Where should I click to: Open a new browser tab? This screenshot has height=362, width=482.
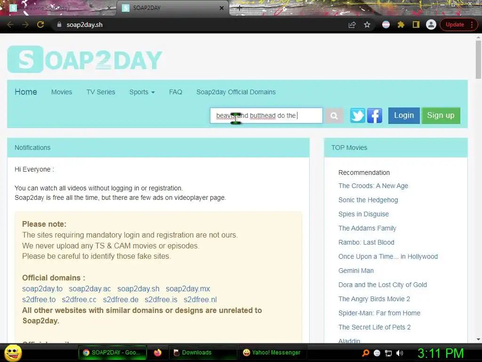tap(240, 8)
